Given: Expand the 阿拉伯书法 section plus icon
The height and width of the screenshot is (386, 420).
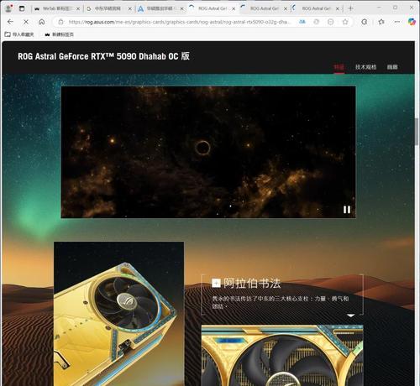Looking at the screenshot, I should click(x=216, y=283).
